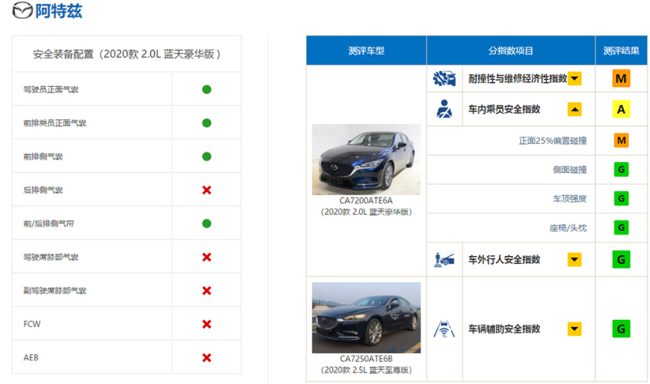Click the CA7200ATE6A model code caption
The image size is (650, 384).
pyautogui.click(x=366, y=200)
